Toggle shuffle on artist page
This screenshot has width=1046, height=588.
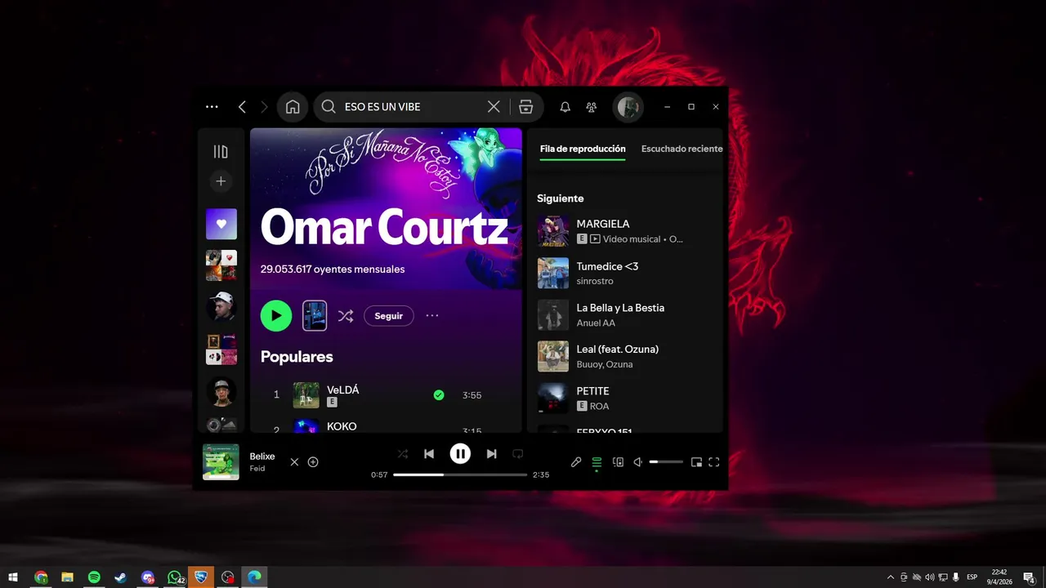(x=346, y=316)
